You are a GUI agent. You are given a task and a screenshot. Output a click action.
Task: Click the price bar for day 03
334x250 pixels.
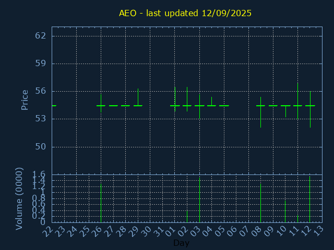pos(199,106)
